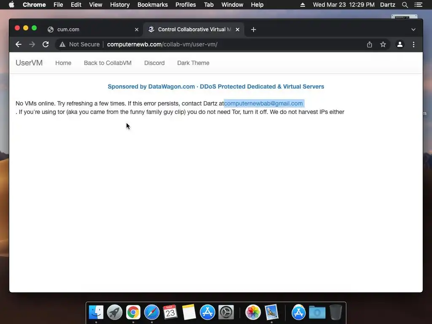432x324 pixels.
Task: Click the eject icon in menu bar
Action: click(302, 5)
